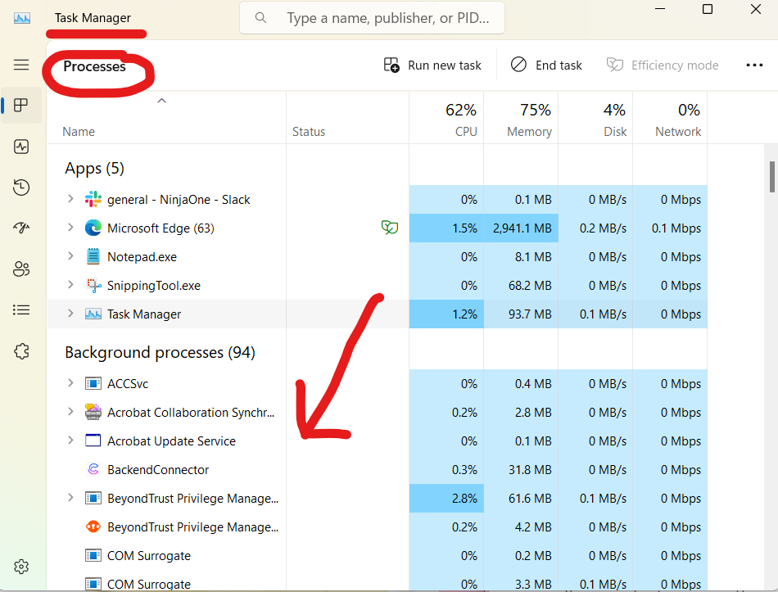Click the End task button
778x592 pixels.
pyautogui.click(x=546, y=65)
